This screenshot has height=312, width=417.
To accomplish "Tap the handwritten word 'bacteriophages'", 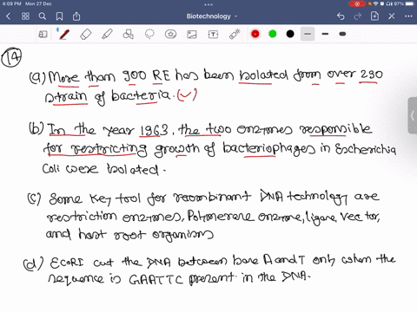I will (269, 148).
